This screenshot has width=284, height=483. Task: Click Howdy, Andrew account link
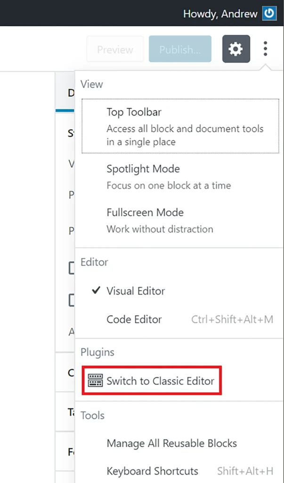click(x=220, y=14)
